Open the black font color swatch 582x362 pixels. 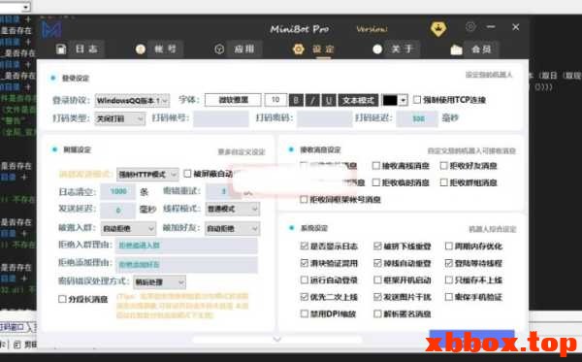pos(395,100)
